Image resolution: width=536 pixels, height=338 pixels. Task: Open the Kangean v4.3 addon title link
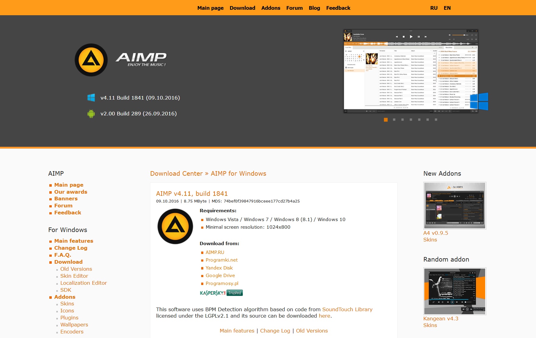click(x=441, y=319)
